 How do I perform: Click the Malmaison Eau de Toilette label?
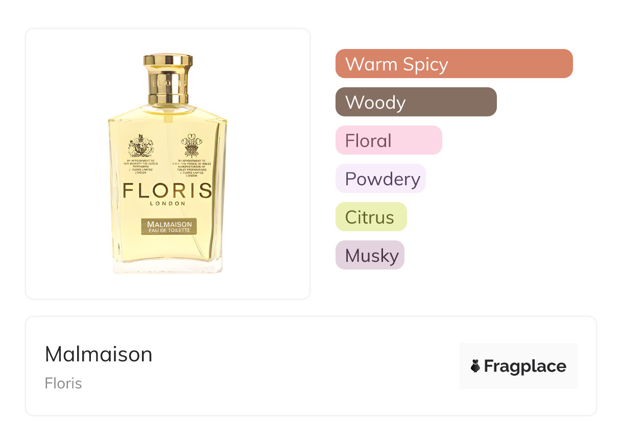pos(169,227)
